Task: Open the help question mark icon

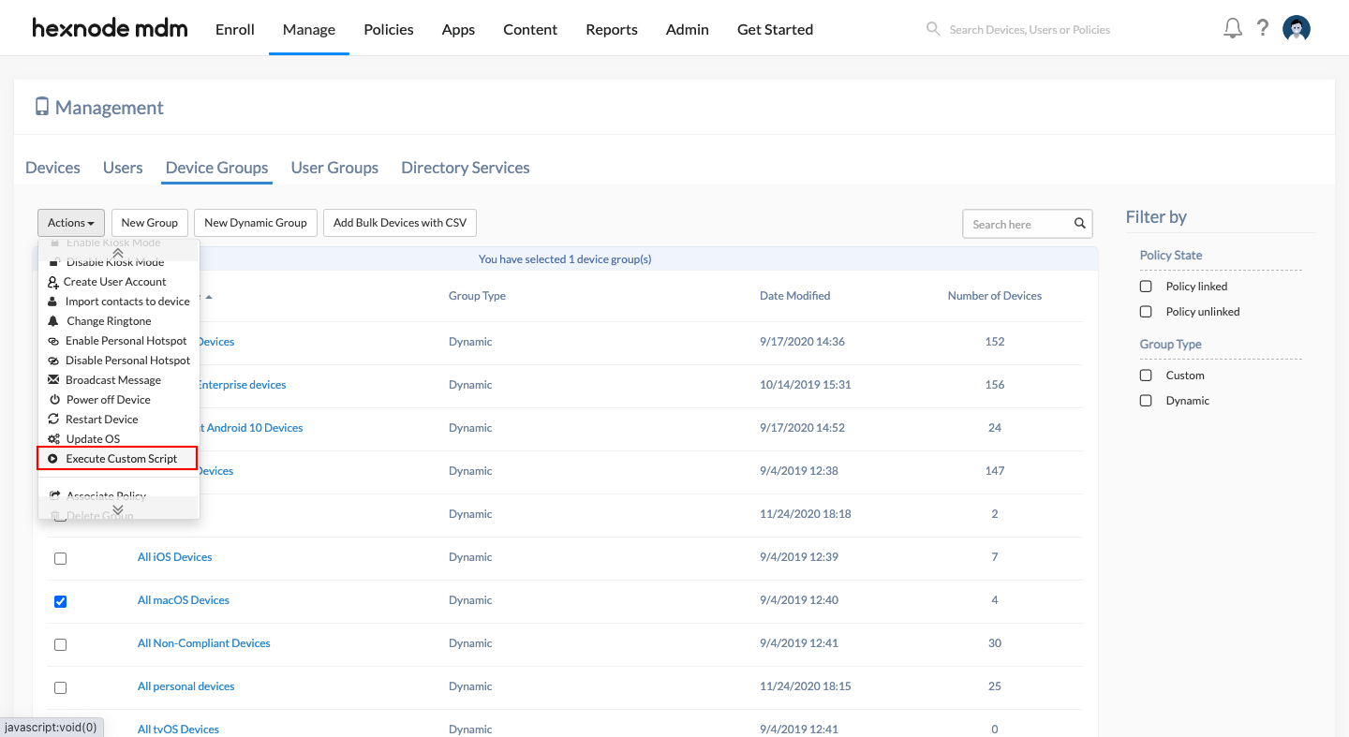Action: click(x=1263, y=28)
